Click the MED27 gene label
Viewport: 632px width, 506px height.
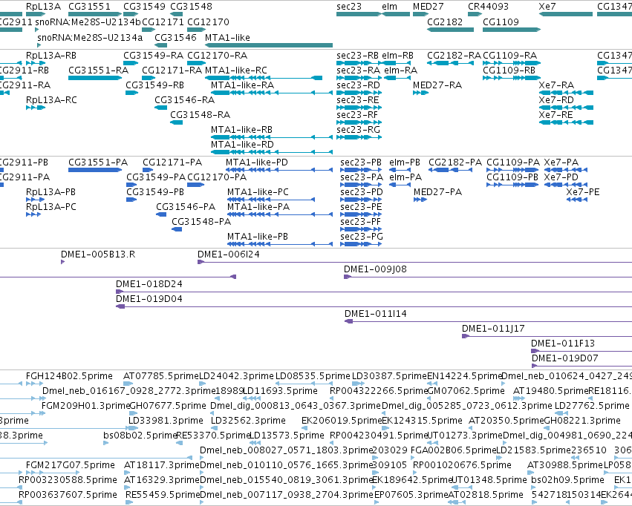click(x=428, y=7)
